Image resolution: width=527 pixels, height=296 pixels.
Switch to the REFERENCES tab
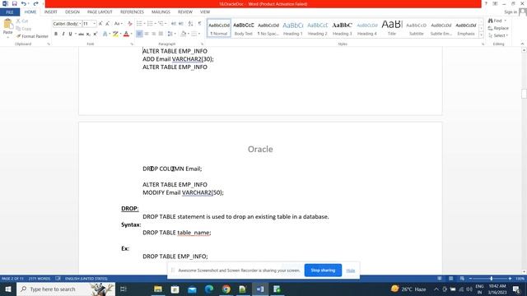[x=132, y=12]
